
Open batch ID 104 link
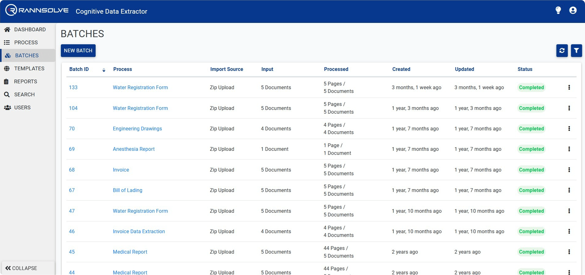[73, 108]
